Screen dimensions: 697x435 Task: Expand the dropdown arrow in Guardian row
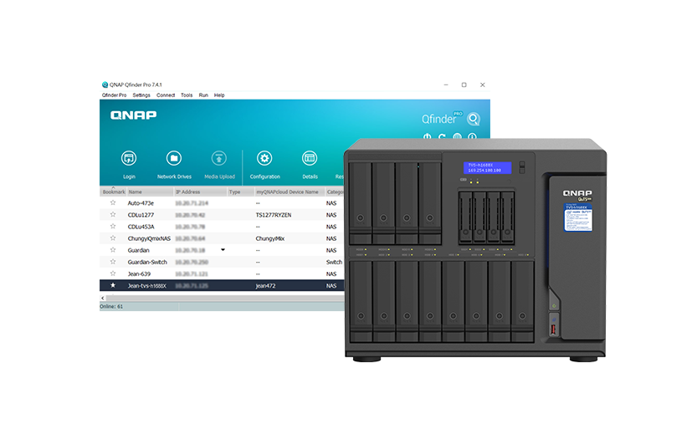click(223, 249)
